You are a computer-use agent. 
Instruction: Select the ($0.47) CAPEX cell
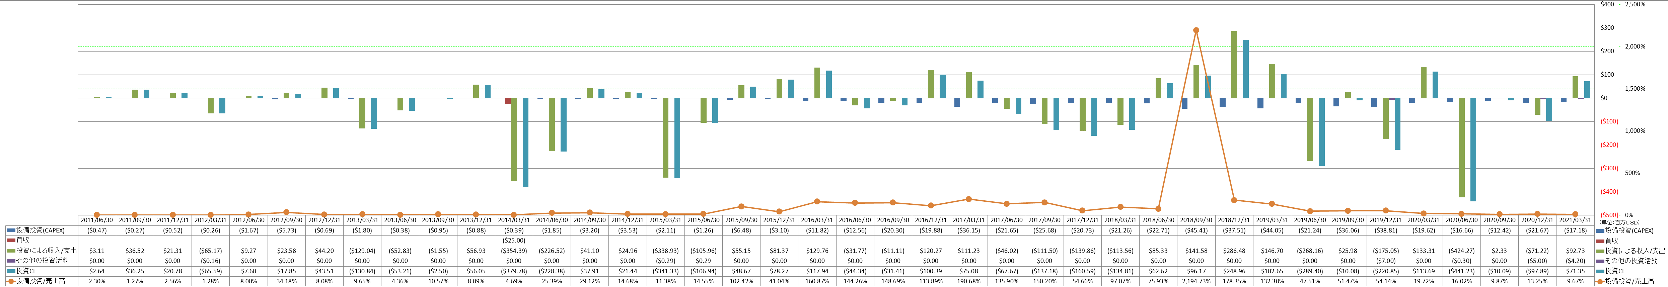coord(97,230)
